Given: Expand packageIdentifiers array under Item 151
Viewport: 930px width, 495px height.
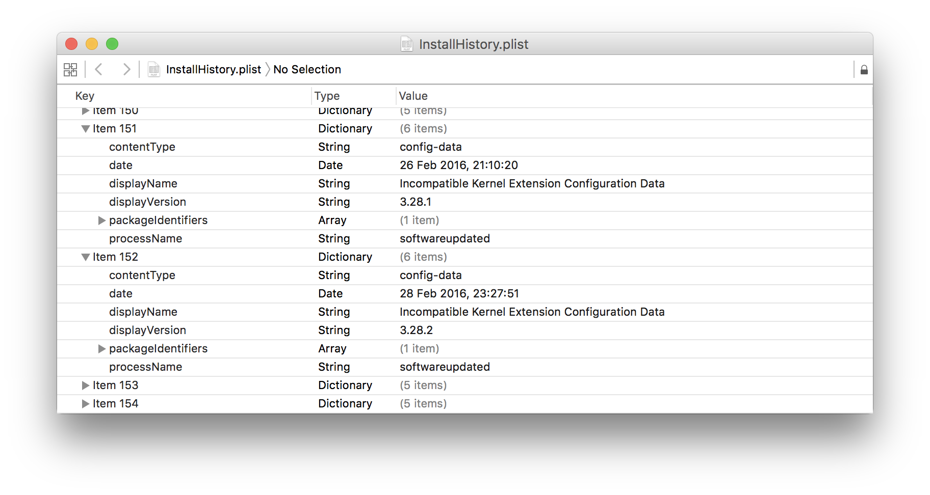Looking at the screenshot, I should pyautogui.click(x=101, y=221).
